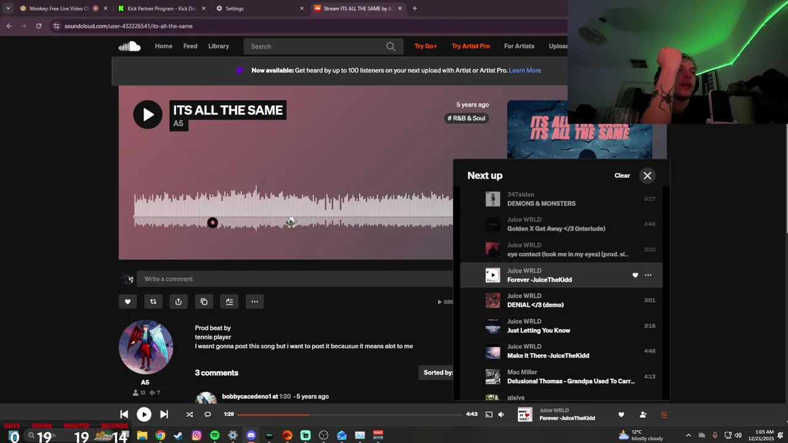Click Try Go+ link
788x443 pixels.
(425, 46)
